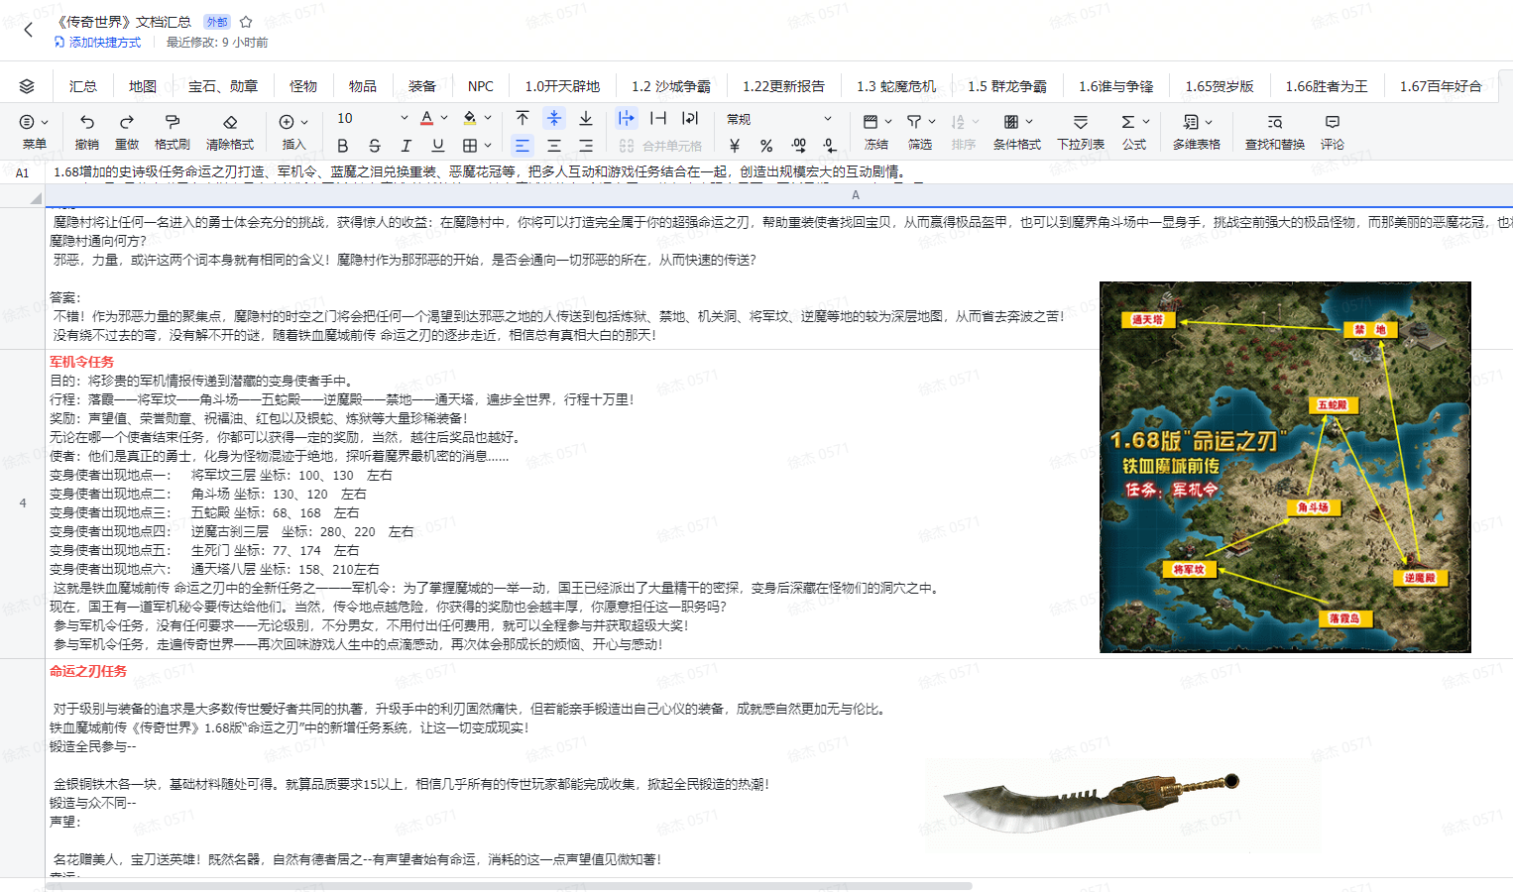Viewport: 1513px width, 892px height.
Task: Expand the 筛选 dropdown arrow
Action: coord(932,122)
